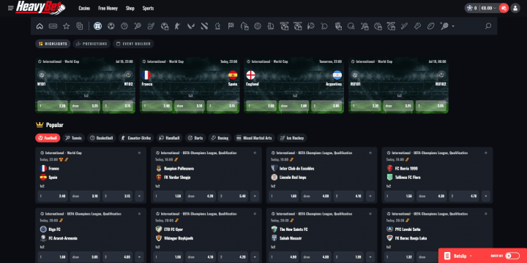The image size is (527, 263).
Task: Select the baseball bat icon in toolbar
Action: (x=404, y=26)
